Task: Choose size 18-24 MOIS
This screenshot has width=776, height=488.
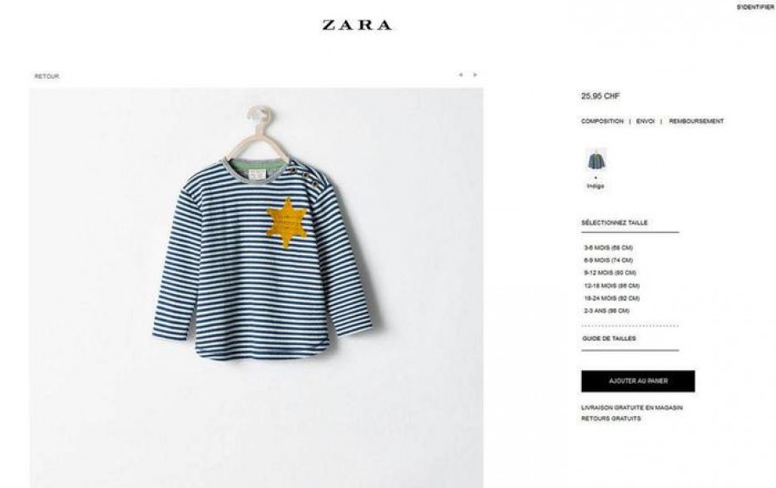Action: click(x=612, y=298)
